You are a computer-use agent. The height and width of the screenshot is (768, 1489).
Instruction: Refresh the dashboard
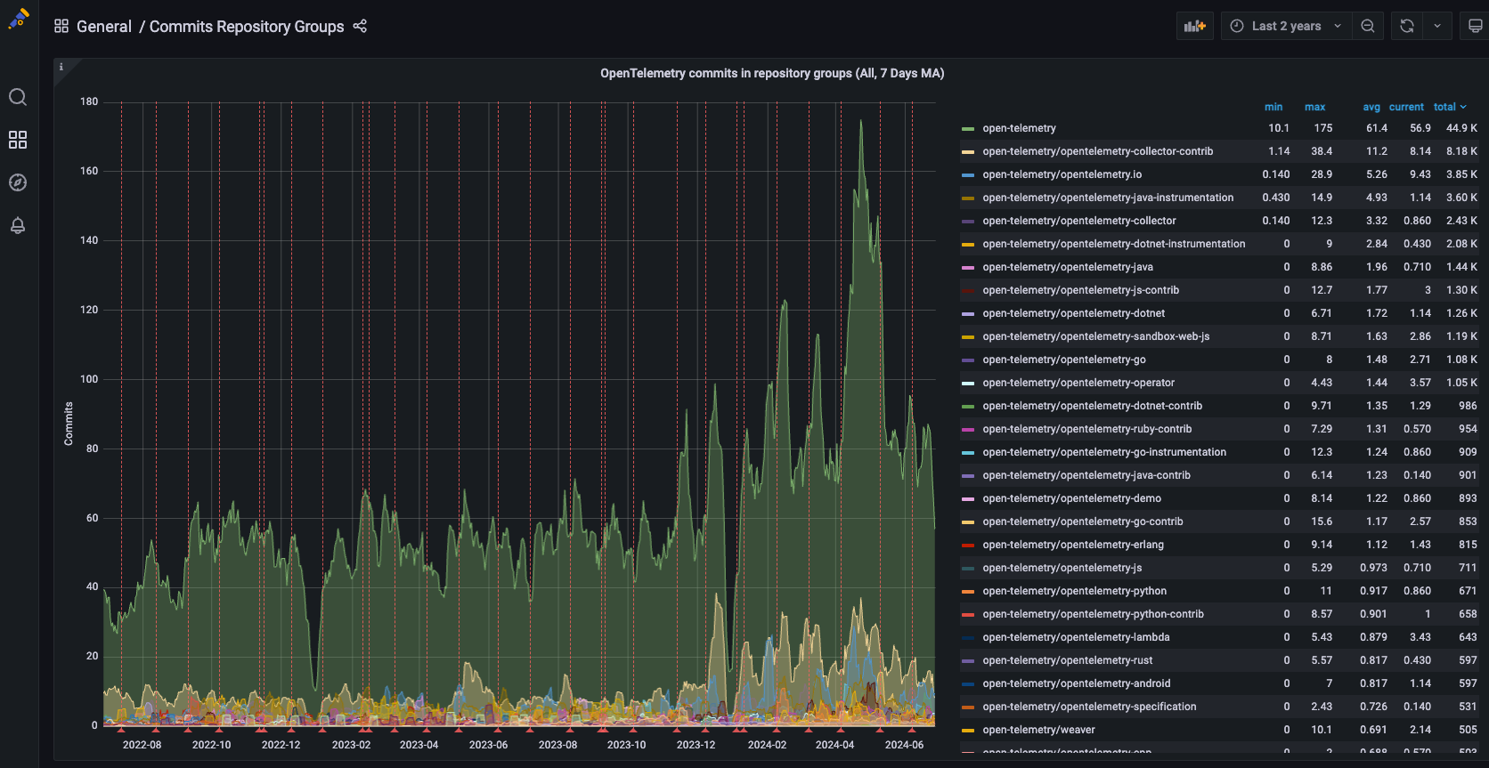tap(1407, 26)
